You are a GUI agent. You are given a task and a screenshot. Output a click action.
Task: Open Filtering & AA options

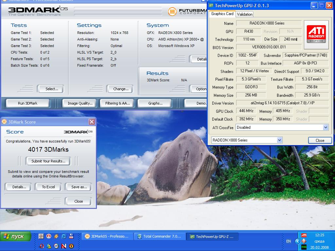[117, 103]
